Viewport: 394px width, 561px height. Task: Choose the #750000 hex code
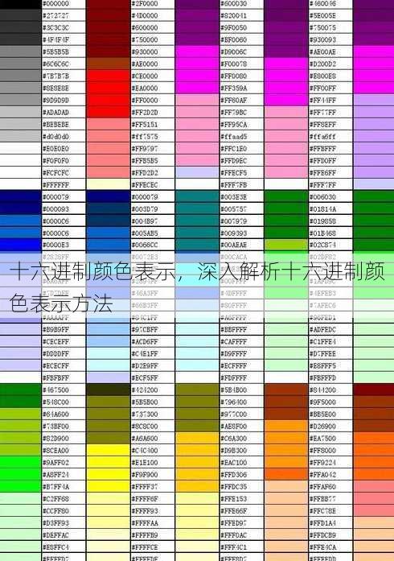click(x=145, y=39)
